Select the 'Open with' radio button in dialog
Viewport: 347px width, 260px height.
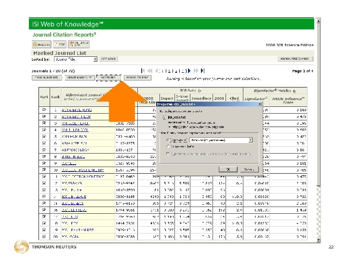coord(168,140)
